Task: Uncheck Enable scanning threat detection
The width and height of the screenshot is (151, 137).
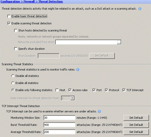Action: tap(9, 23)
